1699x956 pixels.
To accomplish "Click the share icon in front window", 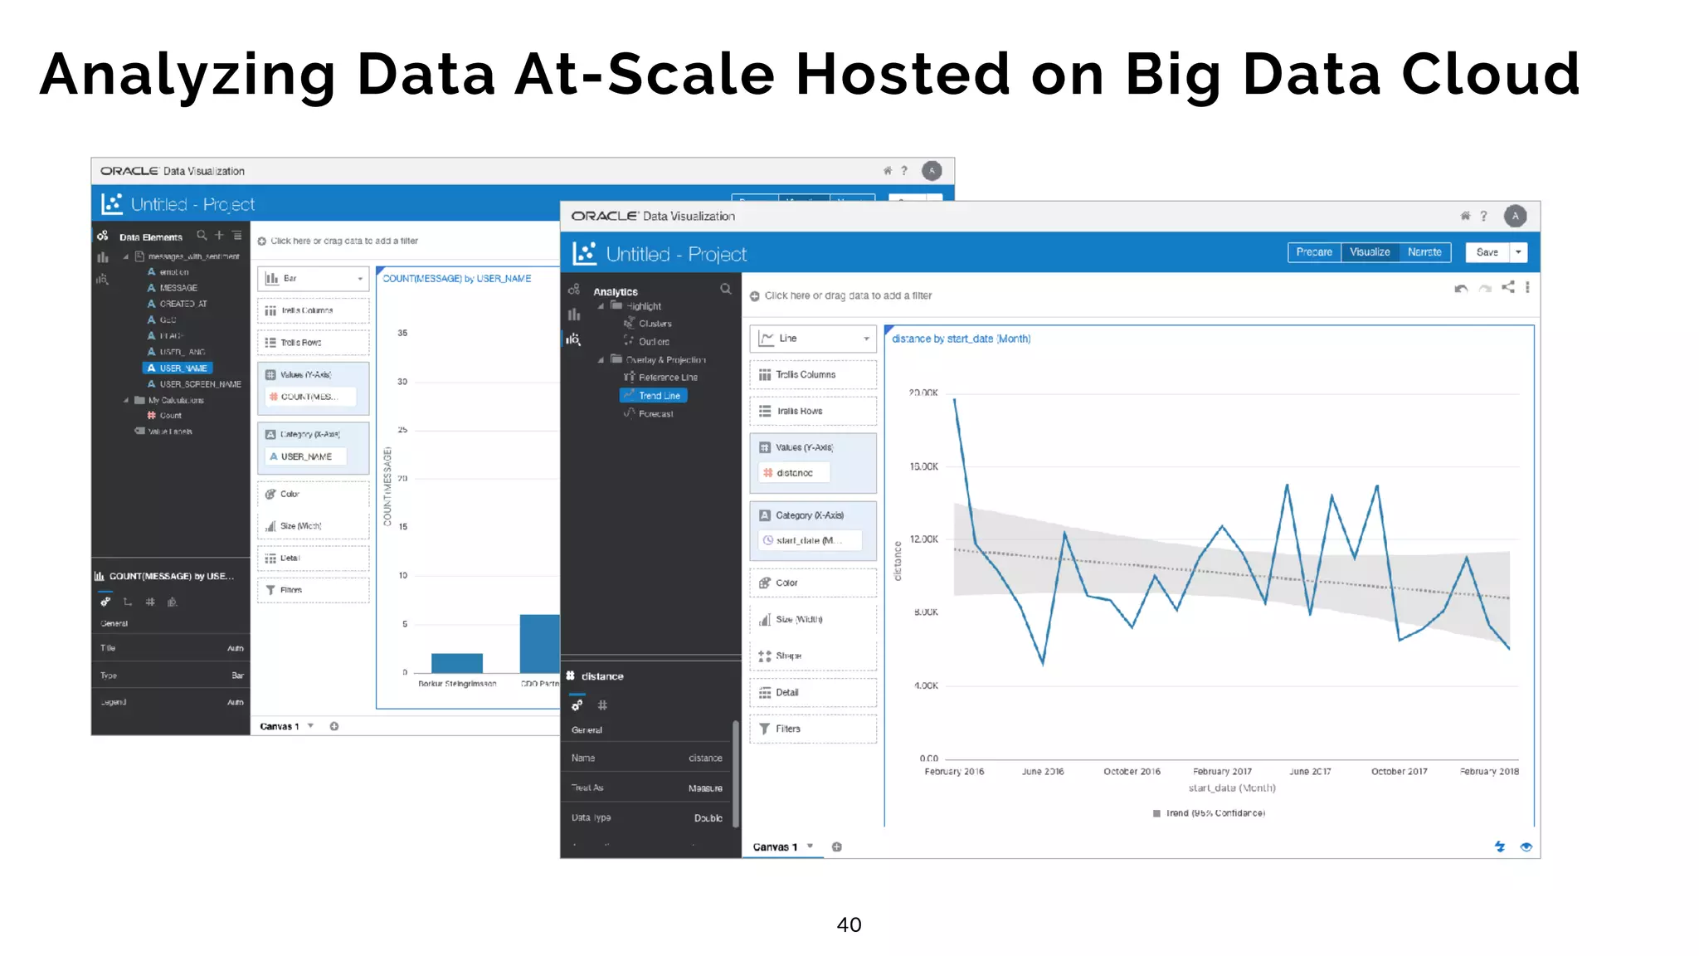I will pyautogui.click(x=1508, y=287).
